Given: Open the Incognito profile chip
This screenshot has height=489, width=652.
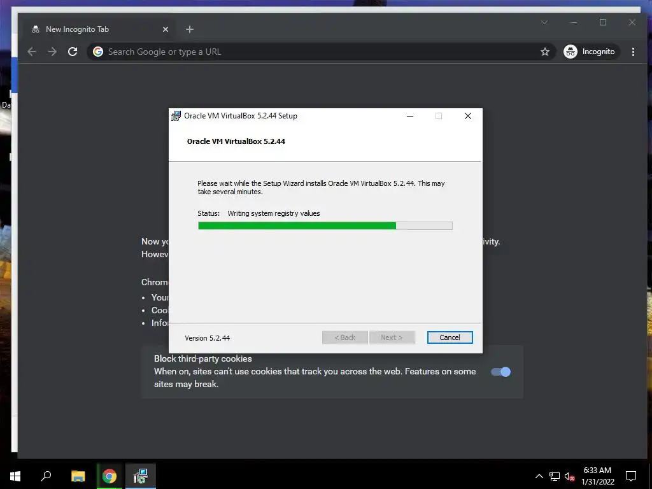Looking at the screenshot, I should click(x=590, y=52).
